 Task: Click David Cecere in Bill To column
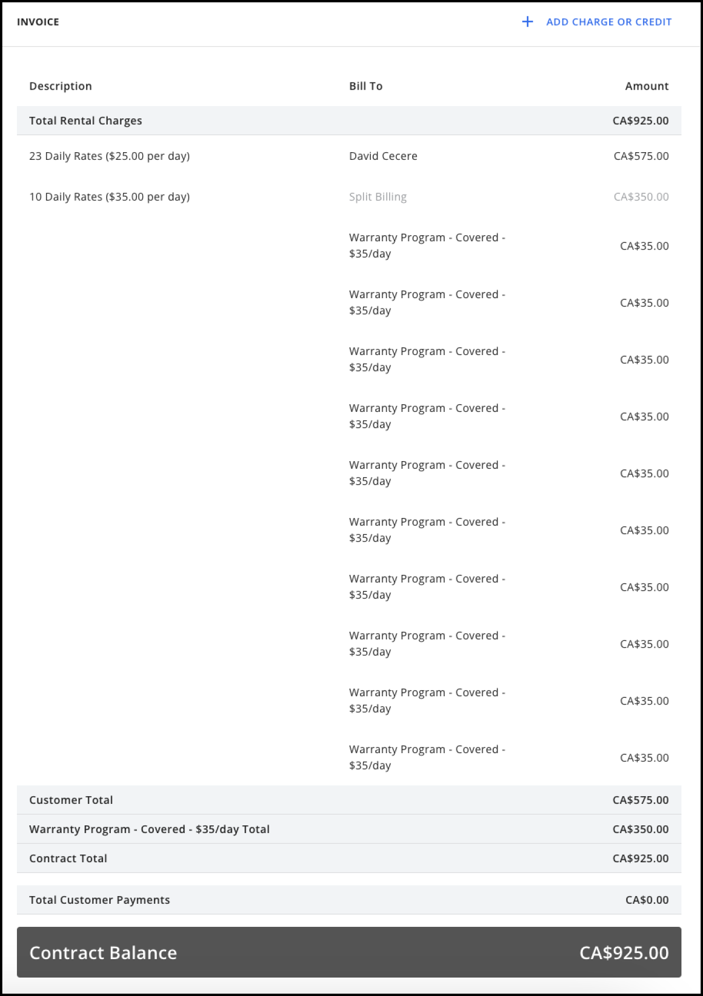(383, 156)
